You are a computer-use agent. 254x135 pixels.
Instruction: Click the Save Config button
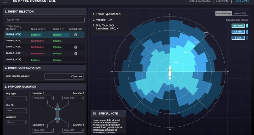click(x=242, y=1)
